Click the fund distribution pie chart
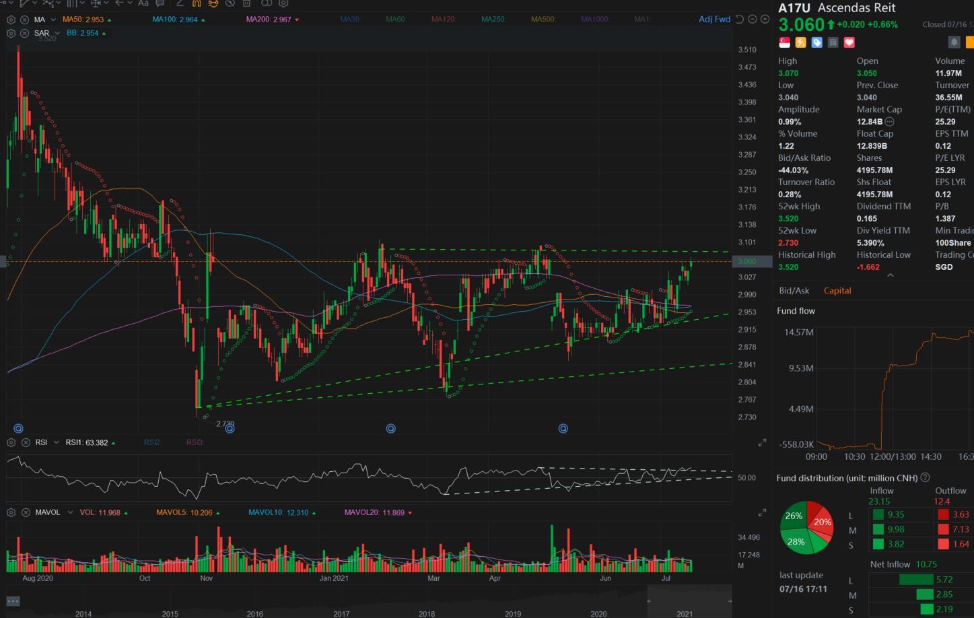 pyautogui.click(x=806, y=527)
